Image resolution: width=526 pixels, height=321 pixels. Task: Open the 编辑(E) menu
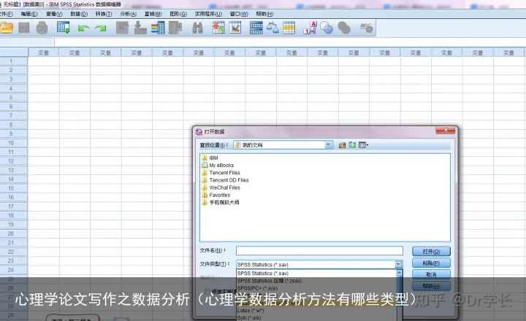[x=29, y=14]
